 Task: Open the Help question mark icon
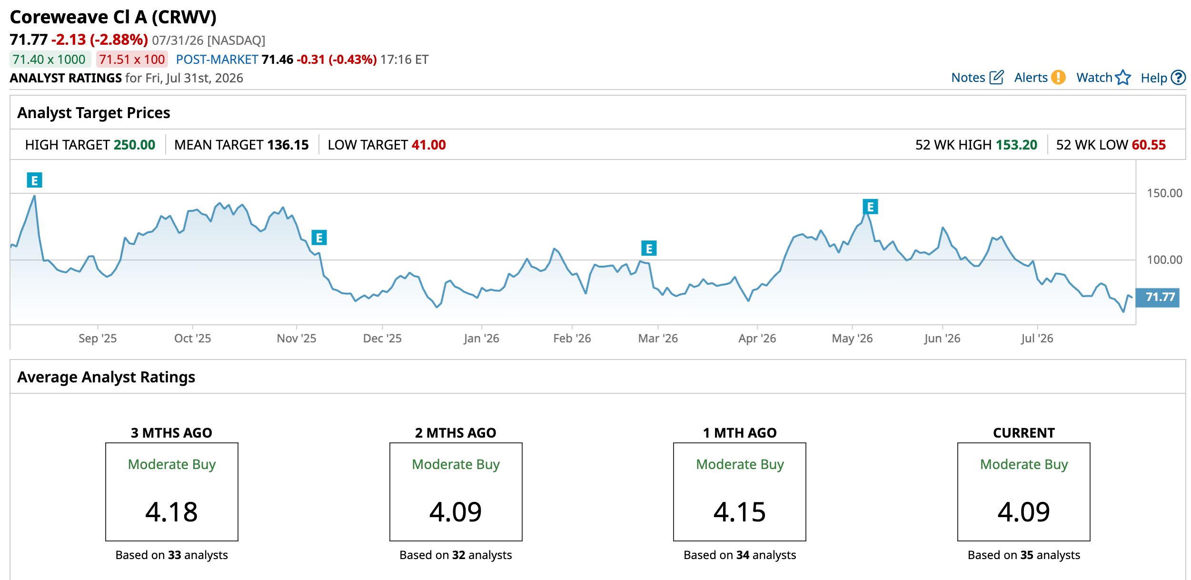click(1178, 77)
